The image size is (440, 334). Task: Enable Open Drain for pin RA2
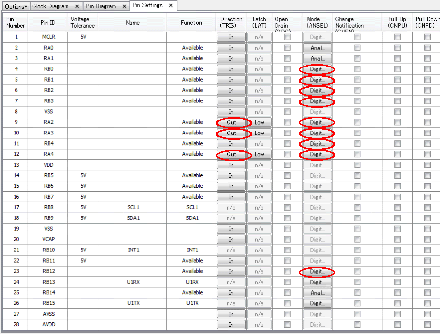click(x=287, y=122)
